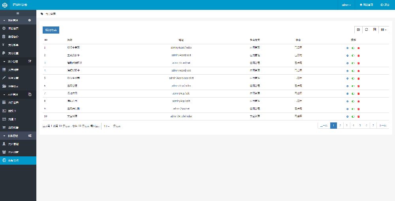Click the refresh icon in the table toolbar
This screenshot has height=201, width=395.
[x=367, y=30]
